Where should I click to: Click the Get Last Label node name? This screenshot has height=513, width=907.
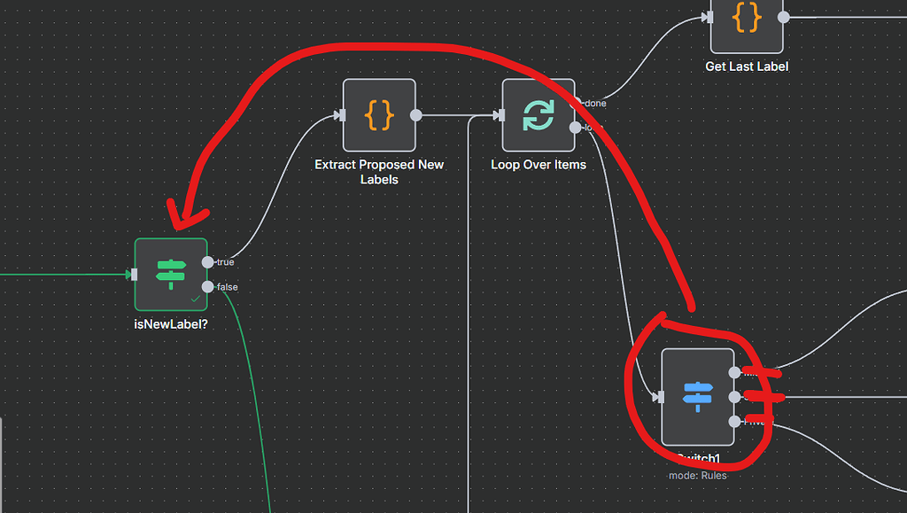747,66
